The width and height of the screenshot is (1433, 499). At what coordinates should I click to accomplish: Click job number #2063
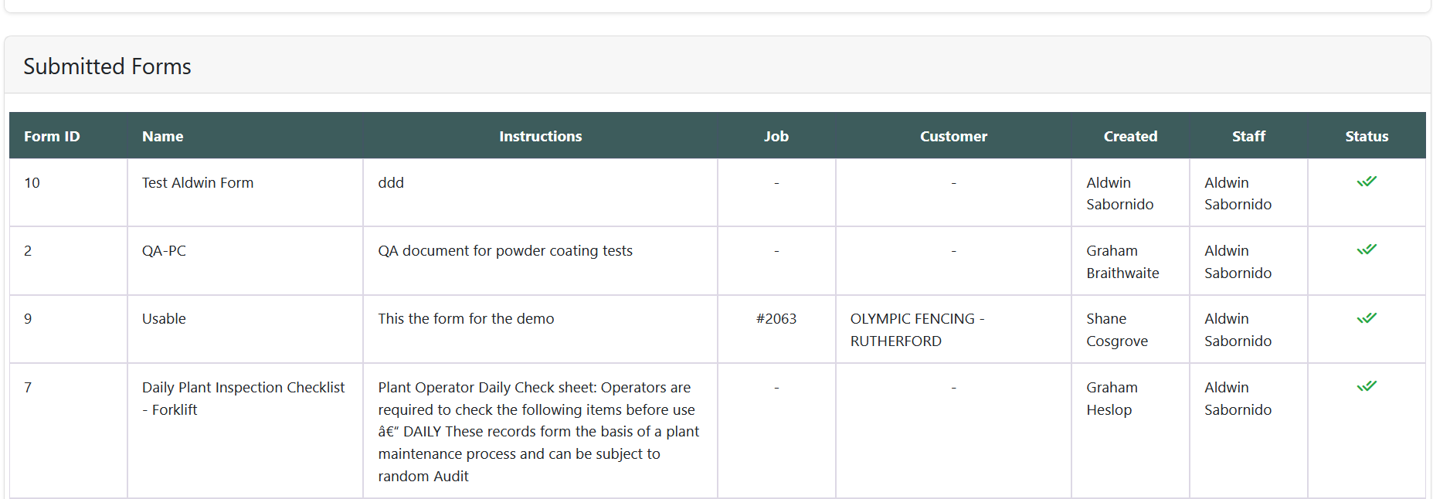[x=776, y=319]
